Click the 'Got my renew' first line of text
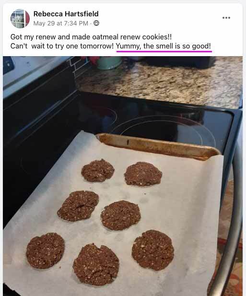The image size is (246, 296). [x=91, y=37]
